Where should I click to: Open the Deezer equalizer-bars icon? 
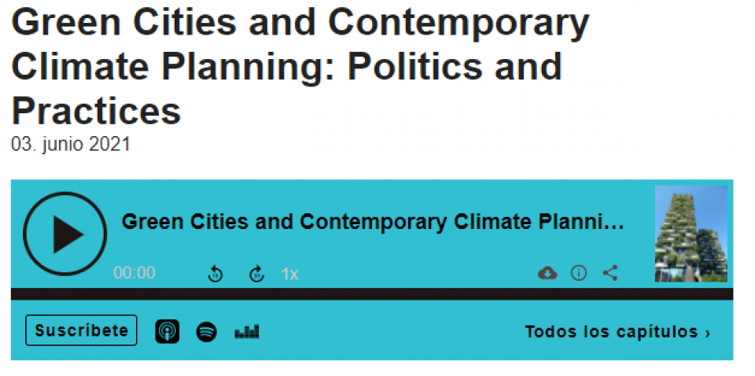pos(247,332)
